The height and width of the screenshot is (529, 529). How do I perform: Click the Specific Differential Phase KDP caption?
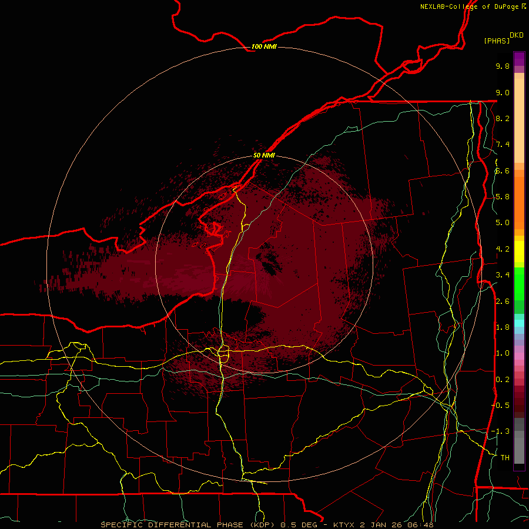[x=267, y=525]
